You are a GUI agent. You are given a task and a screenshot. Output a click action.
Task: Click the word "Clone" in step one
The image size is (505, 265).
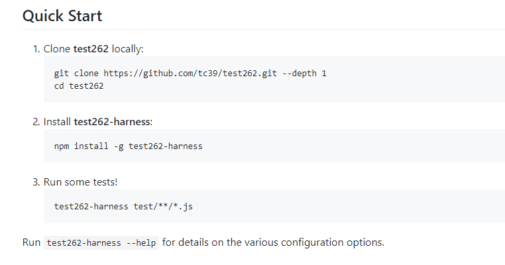point(57,49)
